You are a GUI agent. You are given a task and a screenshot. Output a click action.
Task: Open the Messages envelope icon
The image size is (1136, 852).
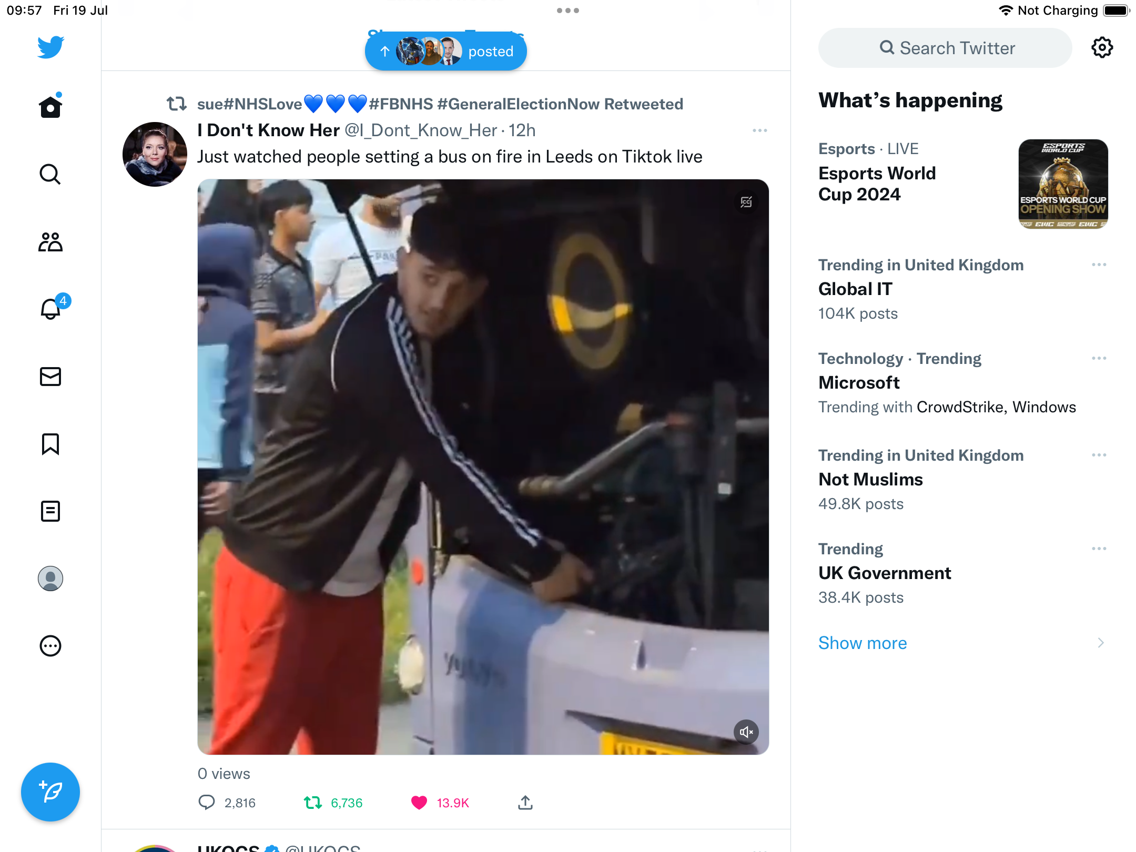coord(50,377)
